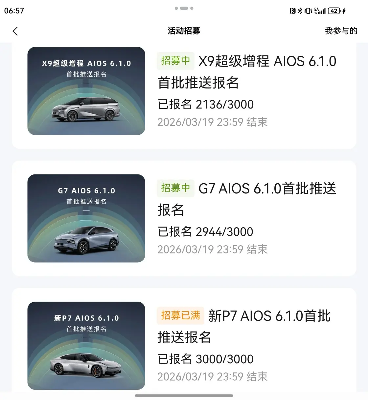Open the 新P7 AIOS 6.1.0 car thumbnail
The height and width of the screenshot is (400, 368).
tap(86, 346)
